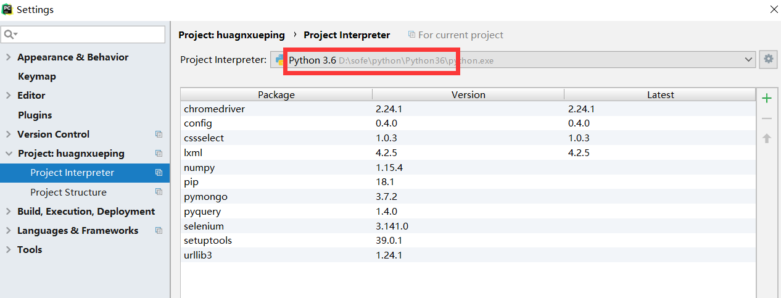Image resolution: width=781 pixels, height=298 pixels.
Task: Expand the Editor settings section
Action: 8,96
